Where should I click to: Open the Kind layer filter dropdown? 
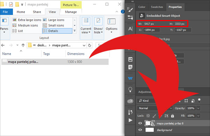pyautogui.click(x=147, y=101)
